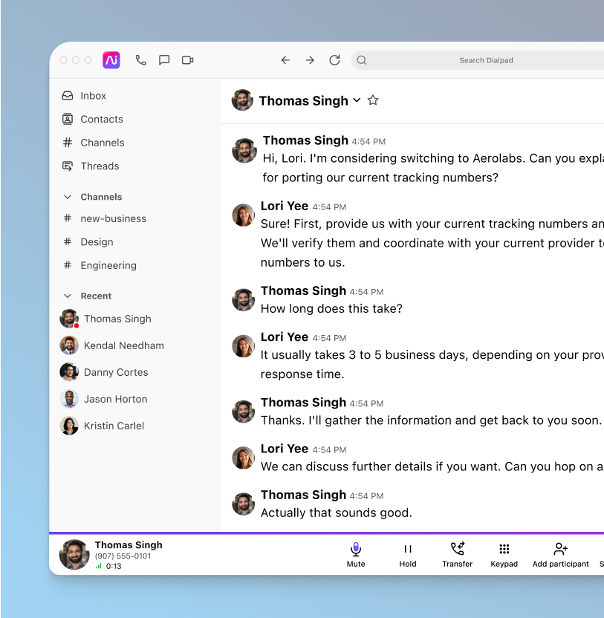Viewport: 604px width, 618px height.
Task: Reload using the refresh icon
Action: (x=335, y=60)
